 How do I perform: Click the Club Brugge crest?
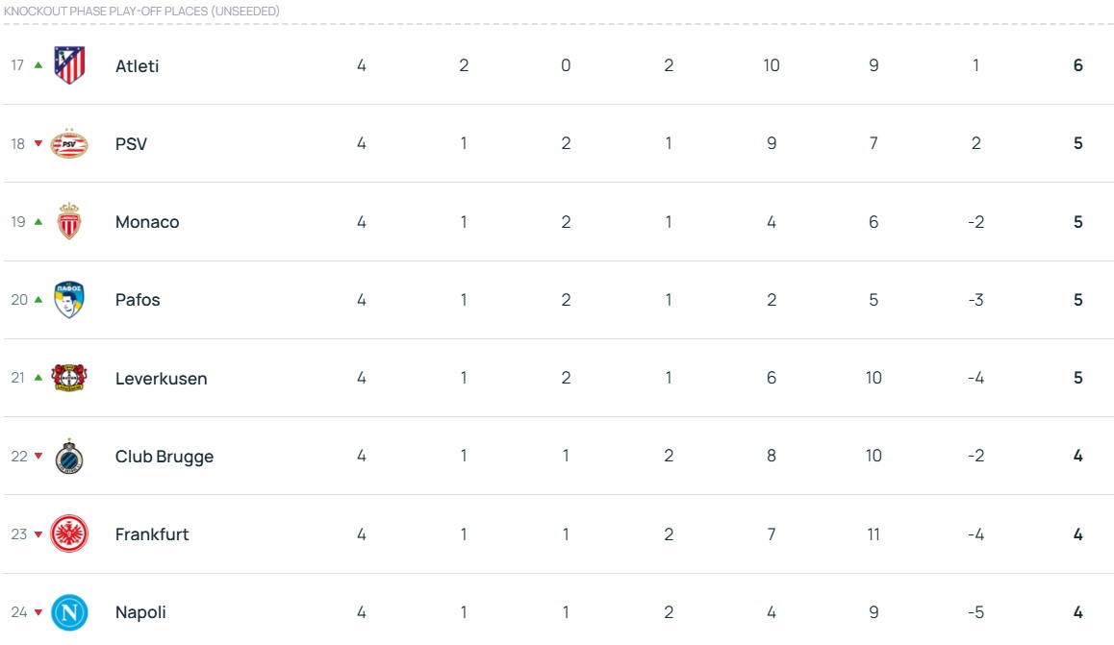[69, 457]
